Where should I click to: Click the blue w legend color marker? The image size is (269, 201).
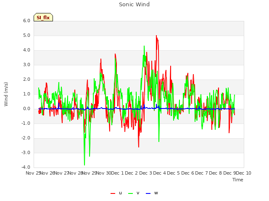148,193
